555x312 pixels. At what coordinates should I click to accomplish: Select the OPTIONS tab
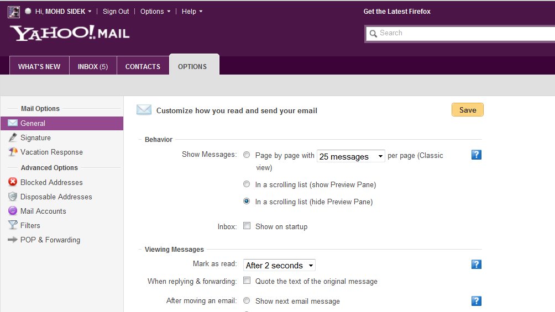(x=194, y=65)
